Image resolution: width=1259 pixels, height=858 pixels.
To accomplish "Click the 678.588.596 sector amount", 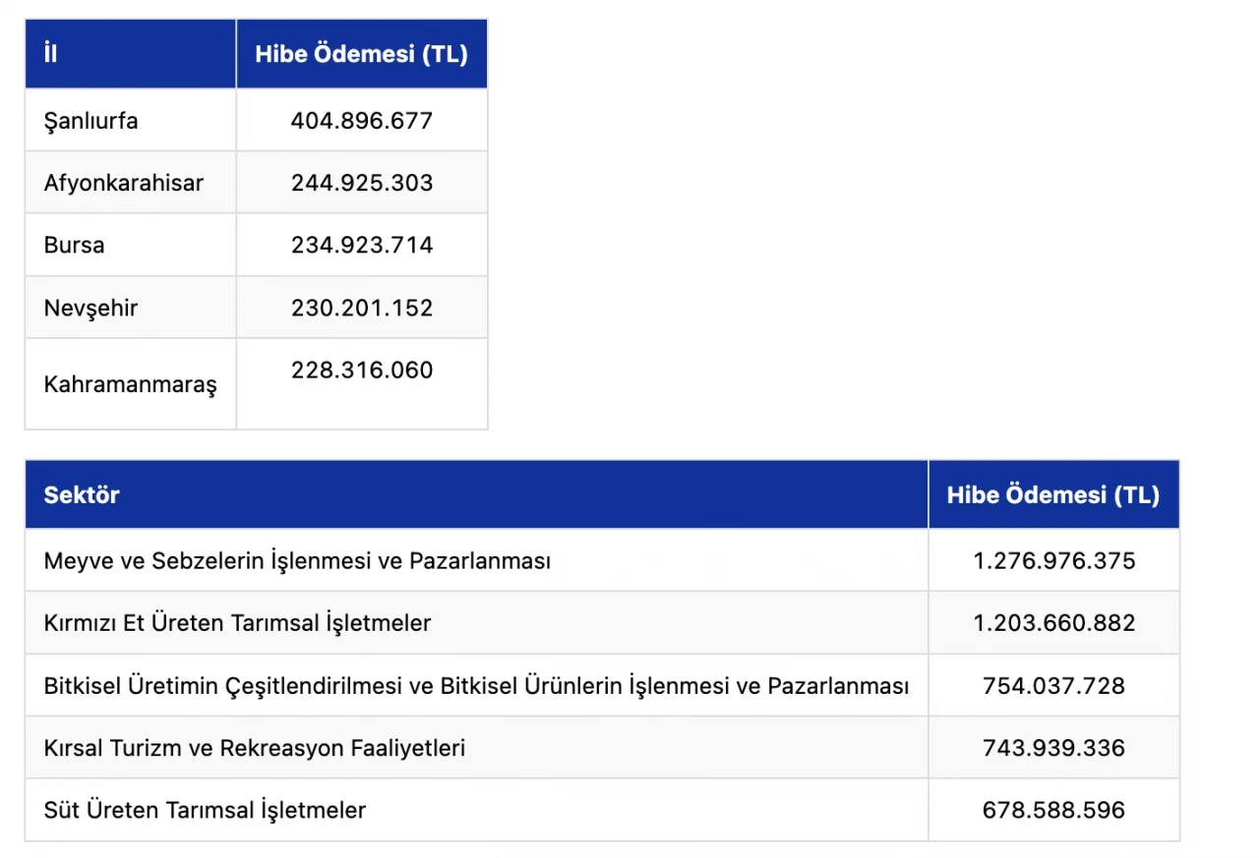I will 1053,810.
